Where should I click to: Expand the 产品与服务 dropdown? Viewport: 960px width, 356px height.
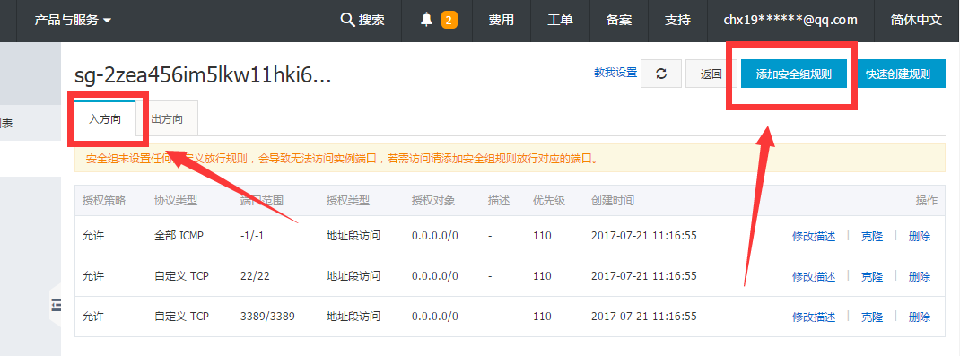[x=73, y=21]
